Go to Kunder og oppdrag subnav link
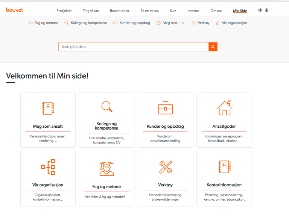This screenshot has width=289, height=219. pyautogui.click(x=135, y=23)
